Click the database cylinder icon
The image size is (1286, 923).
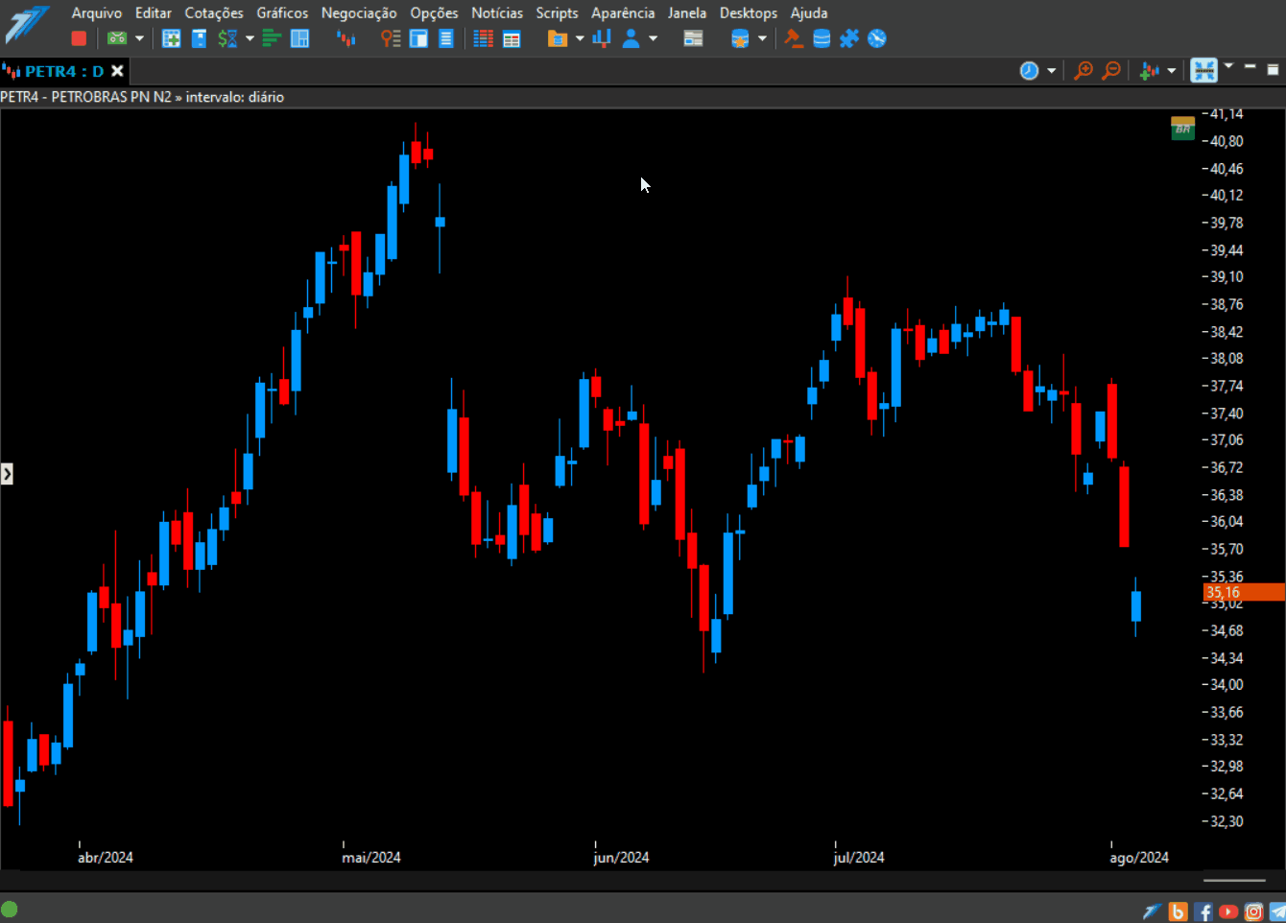(822, 38)
